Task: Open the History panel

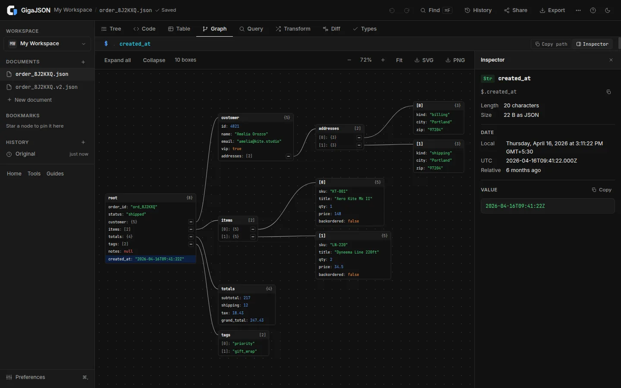Action: (x=478, y=10)
